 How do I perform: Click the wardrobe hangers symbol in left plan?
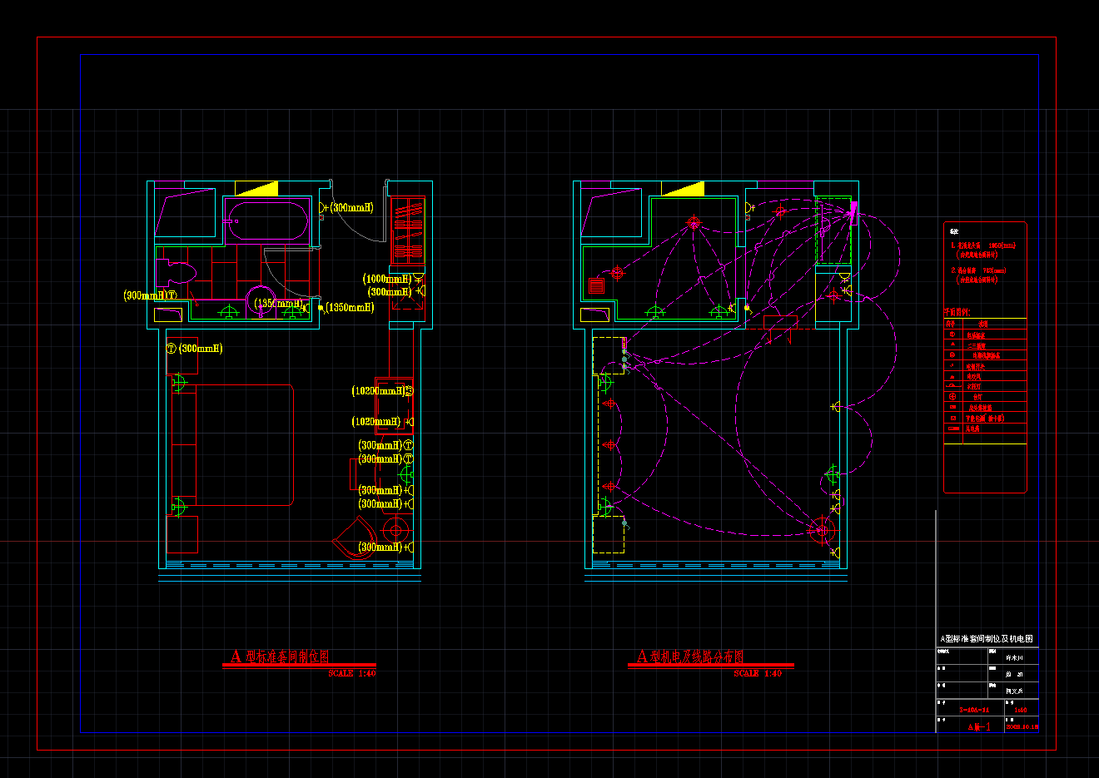[408, 230]
